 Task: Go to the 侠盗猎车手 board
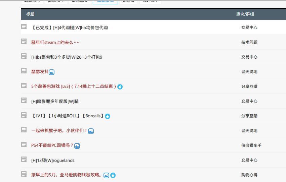(x=251, y=145)
